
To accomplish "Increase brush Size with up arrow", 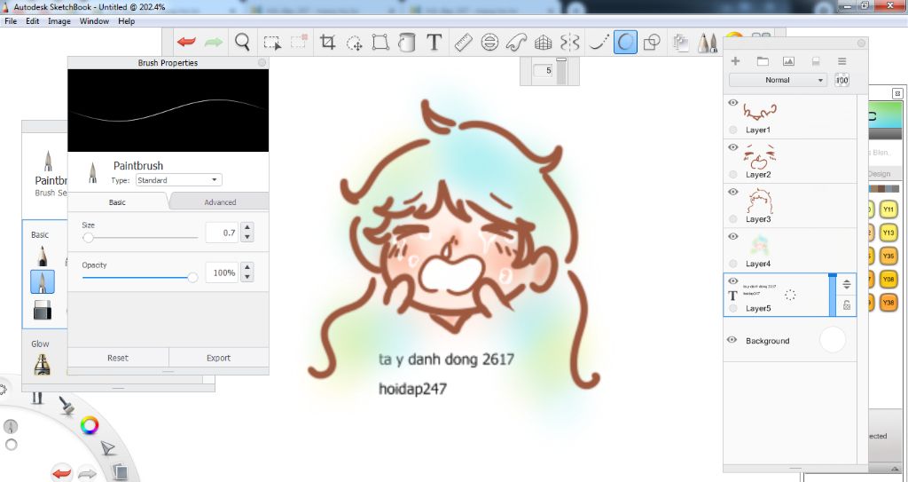I will [x=247, y=228].
